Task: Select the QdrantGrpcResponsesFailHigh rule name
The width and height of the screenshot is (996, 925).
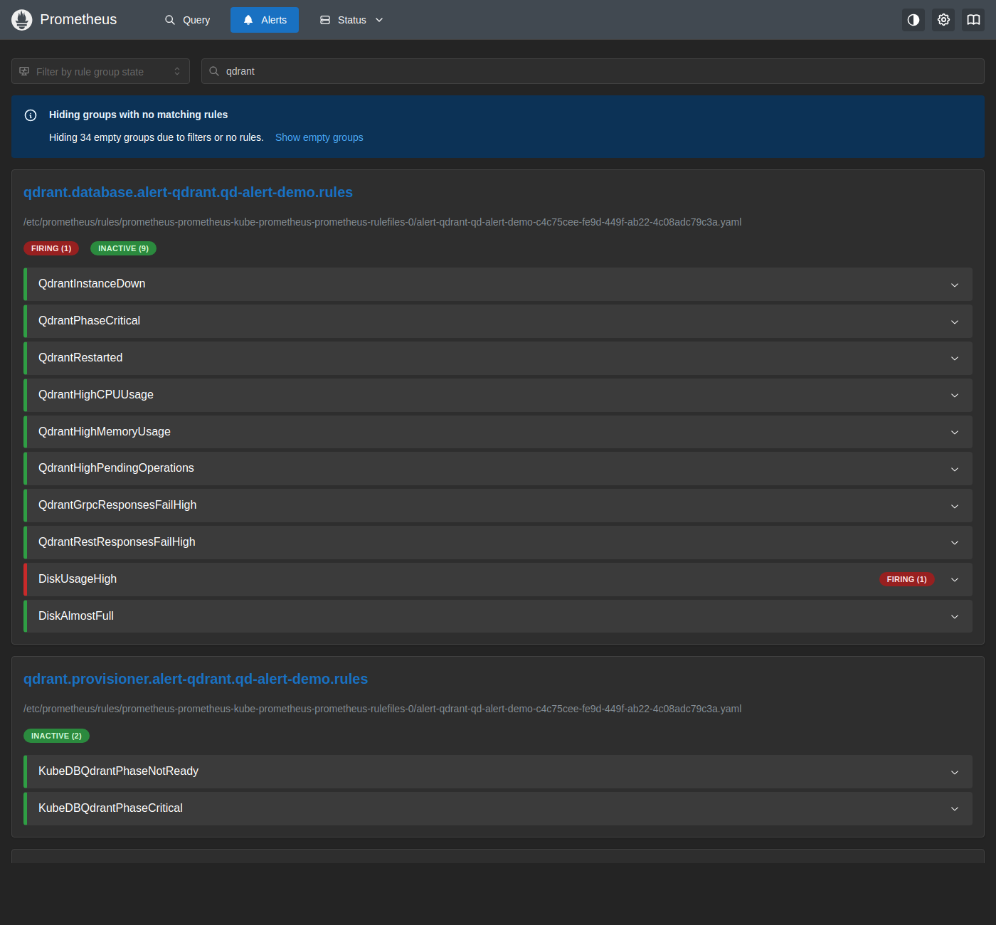Action: 117,505
